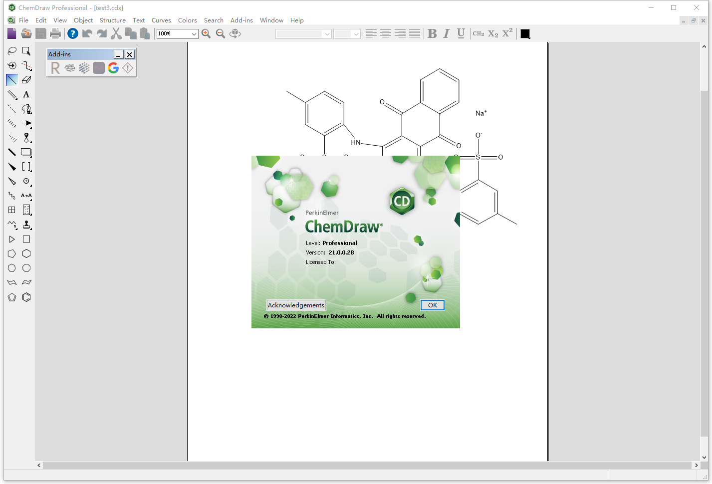712x484 pixels.
Task: Set centered text alignment
Action: (386, 33)
